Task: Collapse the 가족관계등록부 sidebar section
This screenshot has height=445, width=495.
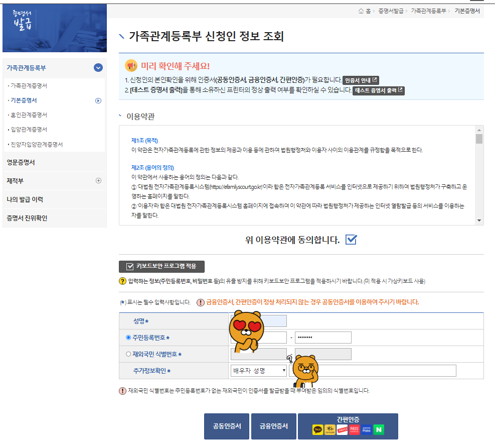Action: point(98,68)
